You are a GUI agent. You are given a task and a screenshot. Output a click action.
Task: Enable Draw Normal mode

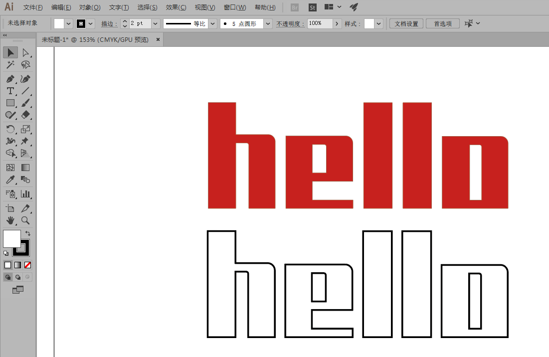pyautogui.click(x=7, y=277)
